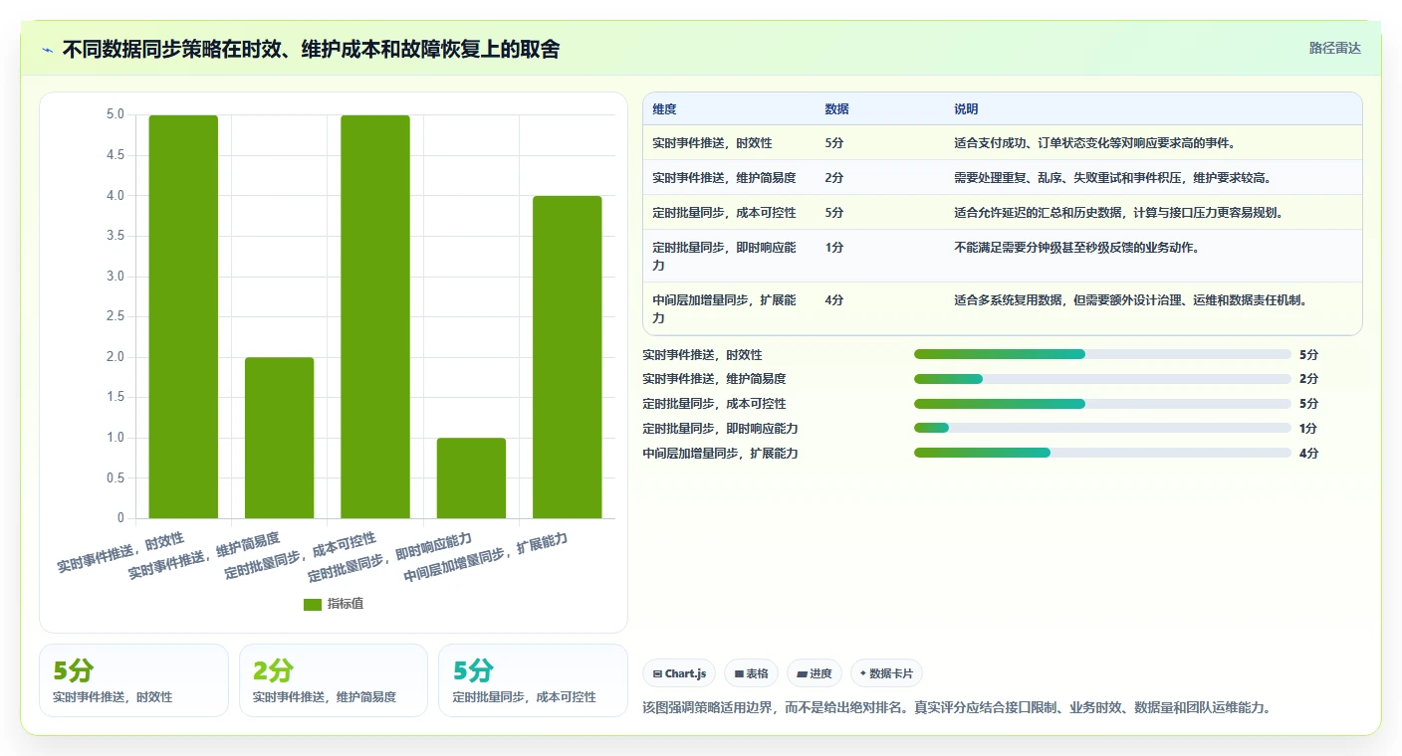This screenshot has width=1402, height=756.
Task: Click the 数据 column header
Action: (837, 109)
